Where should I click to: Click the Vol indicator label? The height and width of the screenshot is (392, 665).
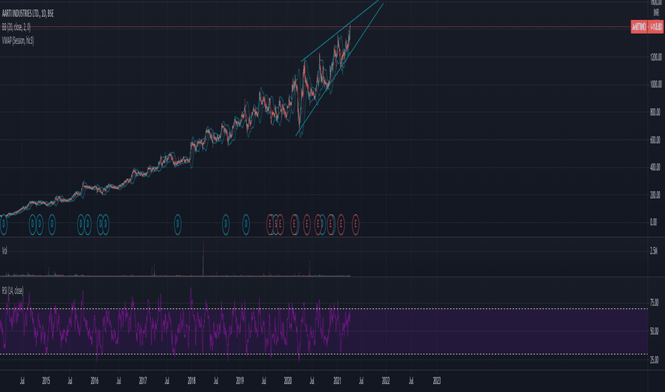5,251
